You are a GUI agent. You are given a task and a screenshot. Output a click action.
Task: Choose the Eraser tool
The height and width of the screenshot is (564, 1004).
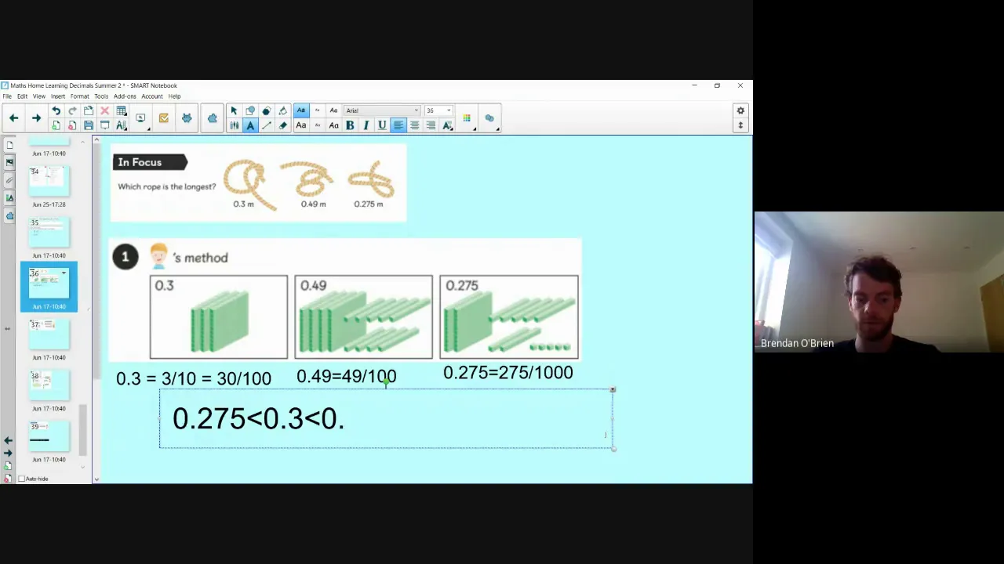283,125
